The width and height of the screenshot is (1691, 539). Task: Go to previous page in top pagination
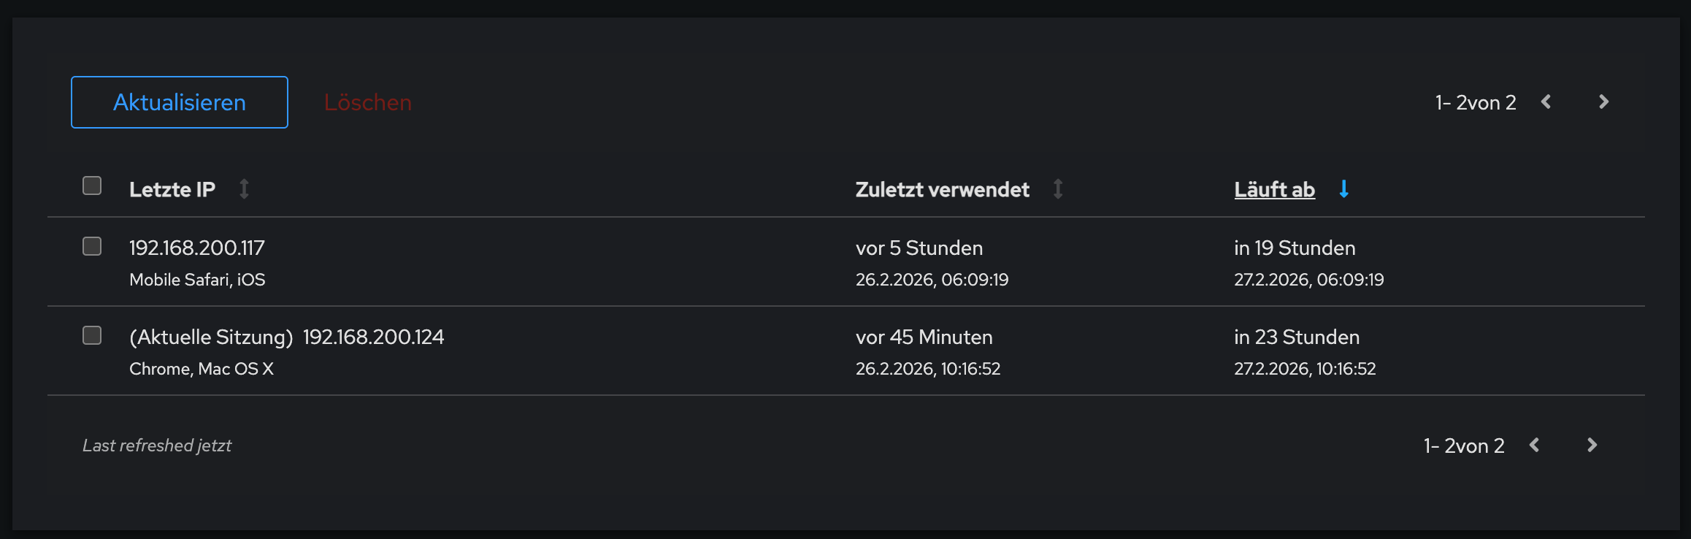tap(1546, 102)
